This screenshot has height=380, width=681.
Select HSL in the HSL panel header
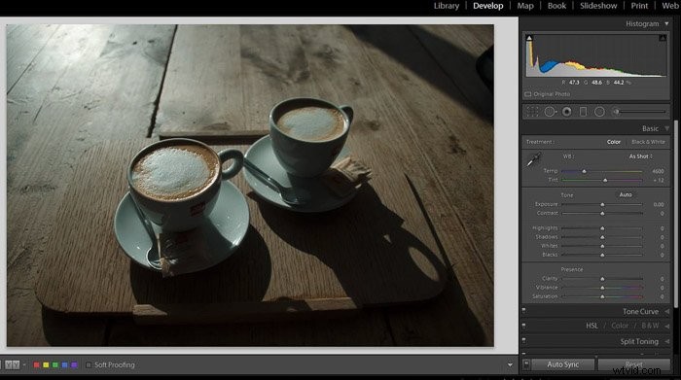(591, 326)
